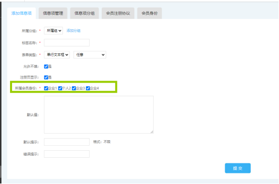Toggle the 个人2 identity checkbox
Image resolution: width=279 pixels, height=184 pixels.
[60, 88]
